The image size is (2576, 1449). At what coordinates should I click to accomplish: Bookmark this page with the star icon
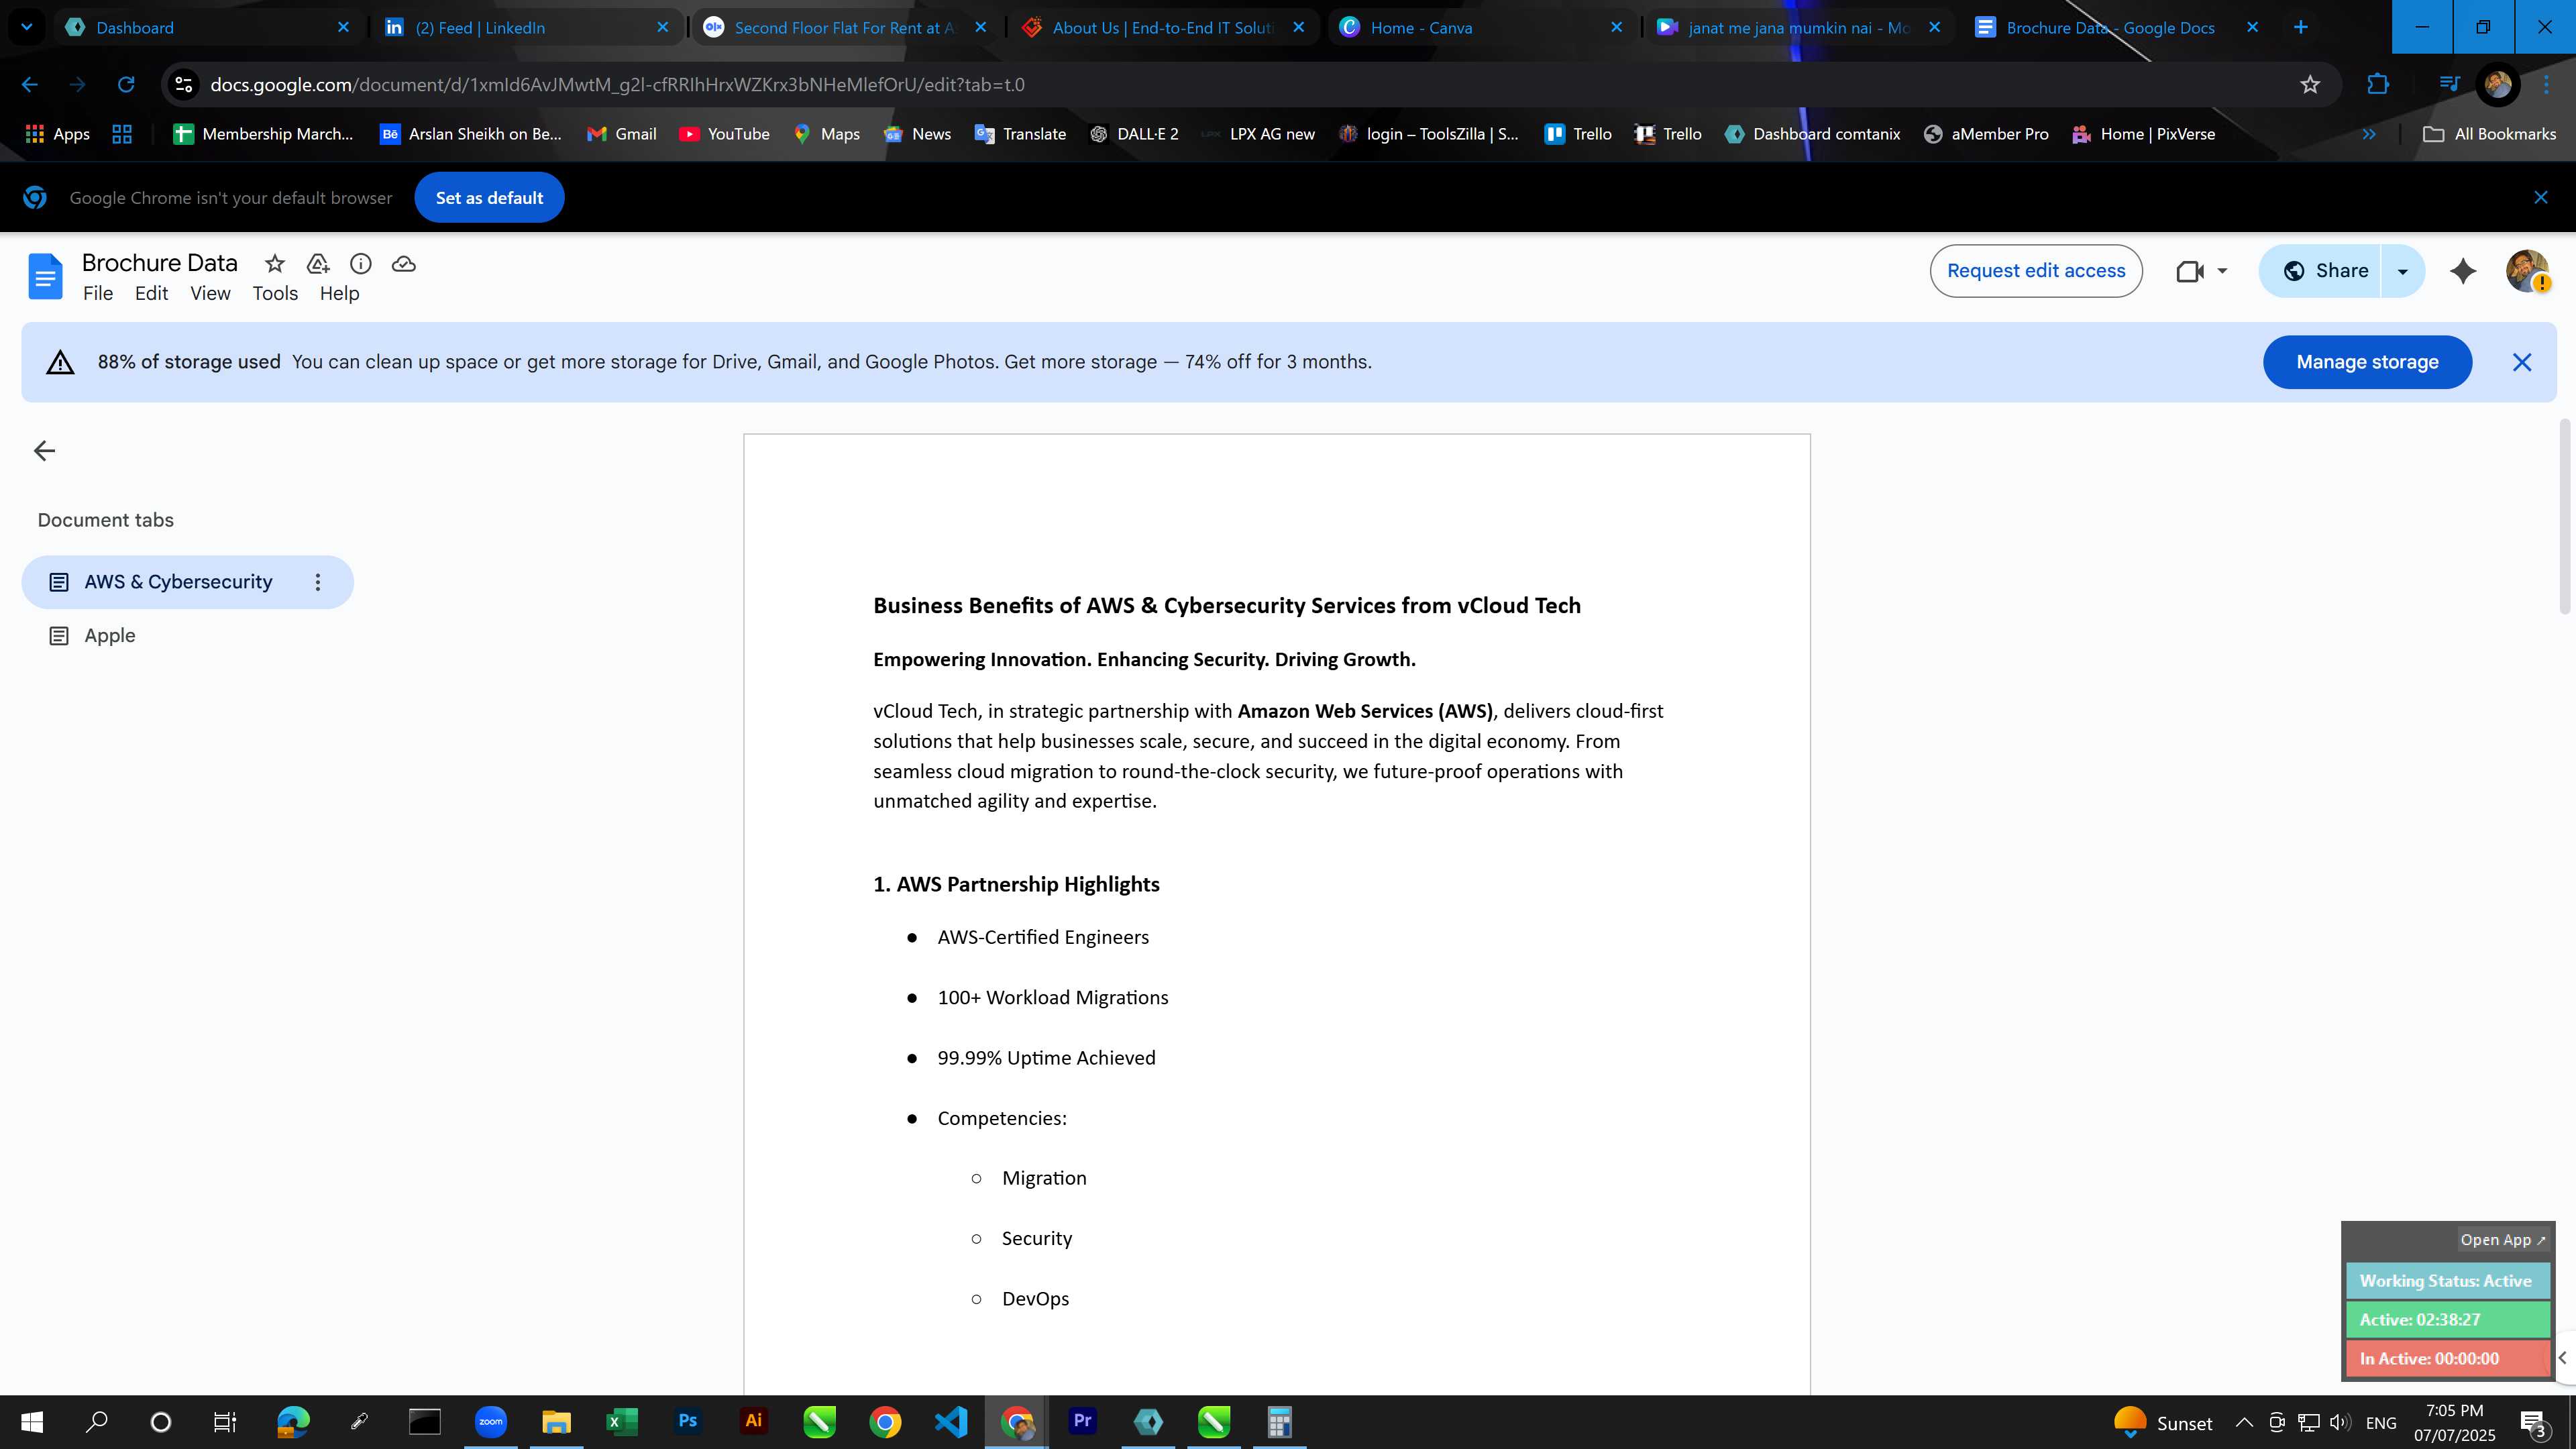[x=2310, y=85]
